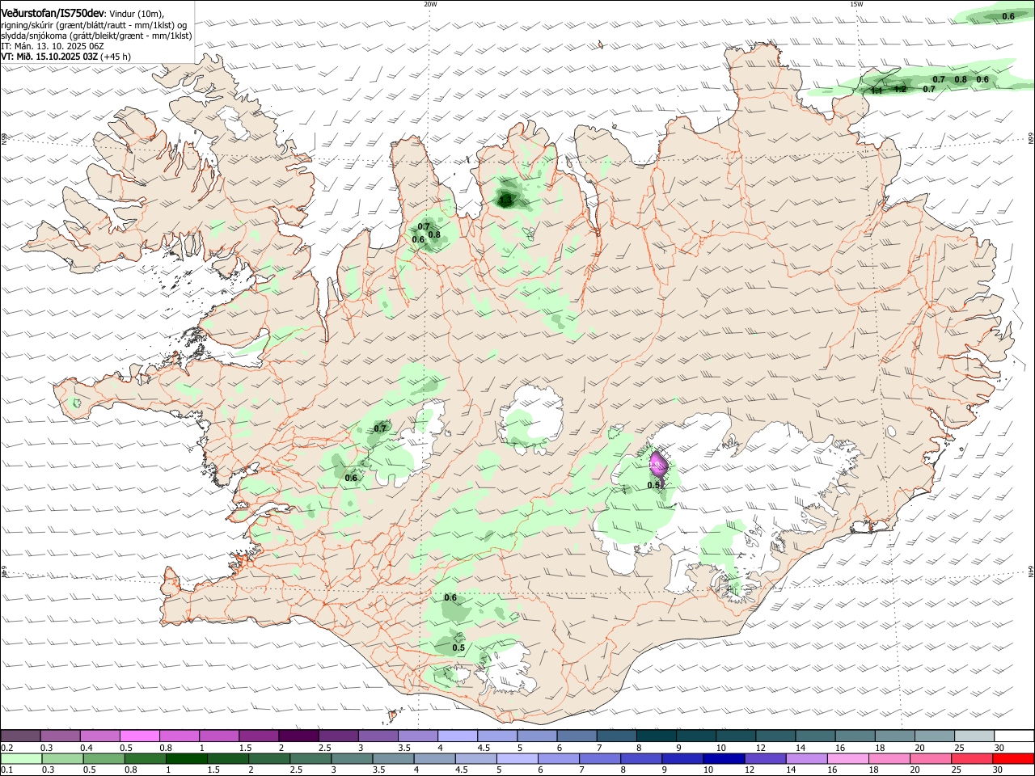Viewport: 1035px width, 776px height.
Task: Click the 1.3 precipitation value in the dark green cell
Action: tap(506, 199)
